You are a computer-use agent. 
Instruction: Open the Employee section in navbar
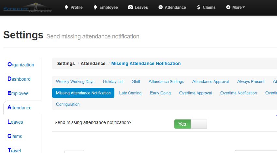[x=105, y=7]
